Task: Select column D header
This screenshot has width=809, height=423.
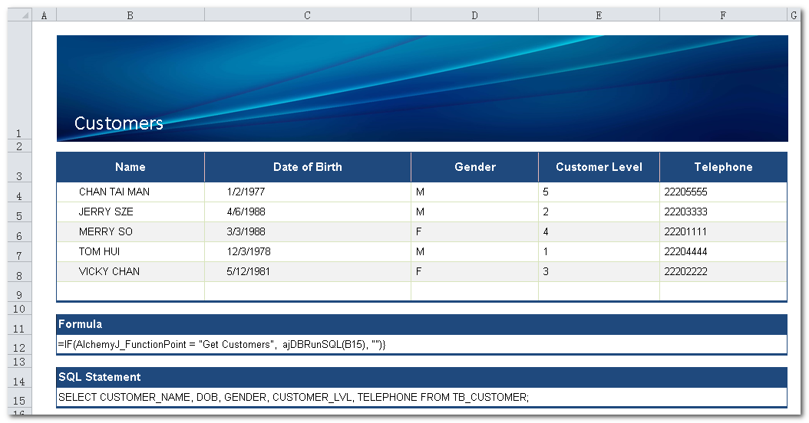Action: [474, 15]
